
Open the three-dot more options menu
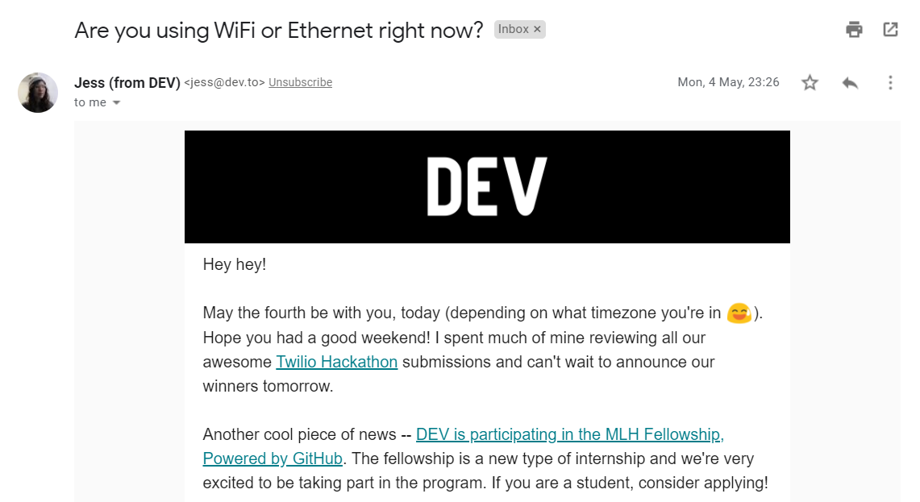point(890,83)
